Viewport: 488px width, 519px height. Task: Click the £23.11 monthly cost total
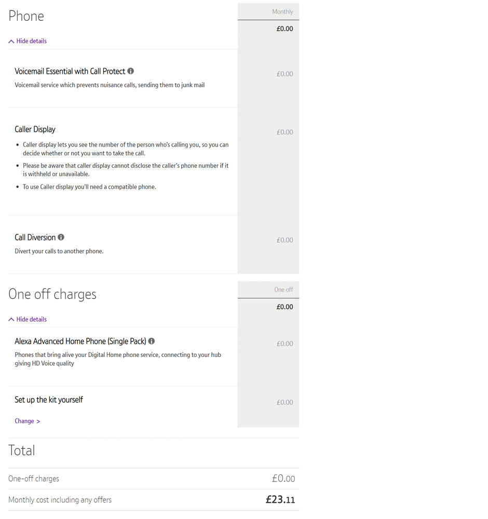[280, 500]
